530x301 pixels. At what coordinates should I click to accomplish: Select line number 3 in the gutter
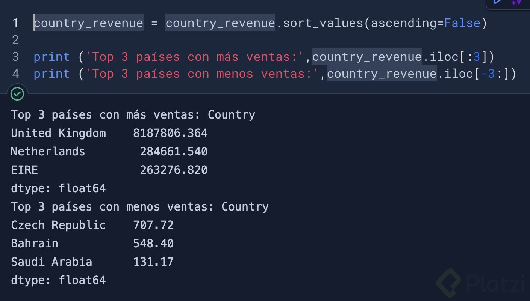(x=15, y=57)
